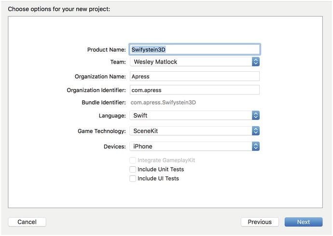Enable the Include UI Tests checkbox
The width and height of the screenshot is (333, 236).
point(133,178)
